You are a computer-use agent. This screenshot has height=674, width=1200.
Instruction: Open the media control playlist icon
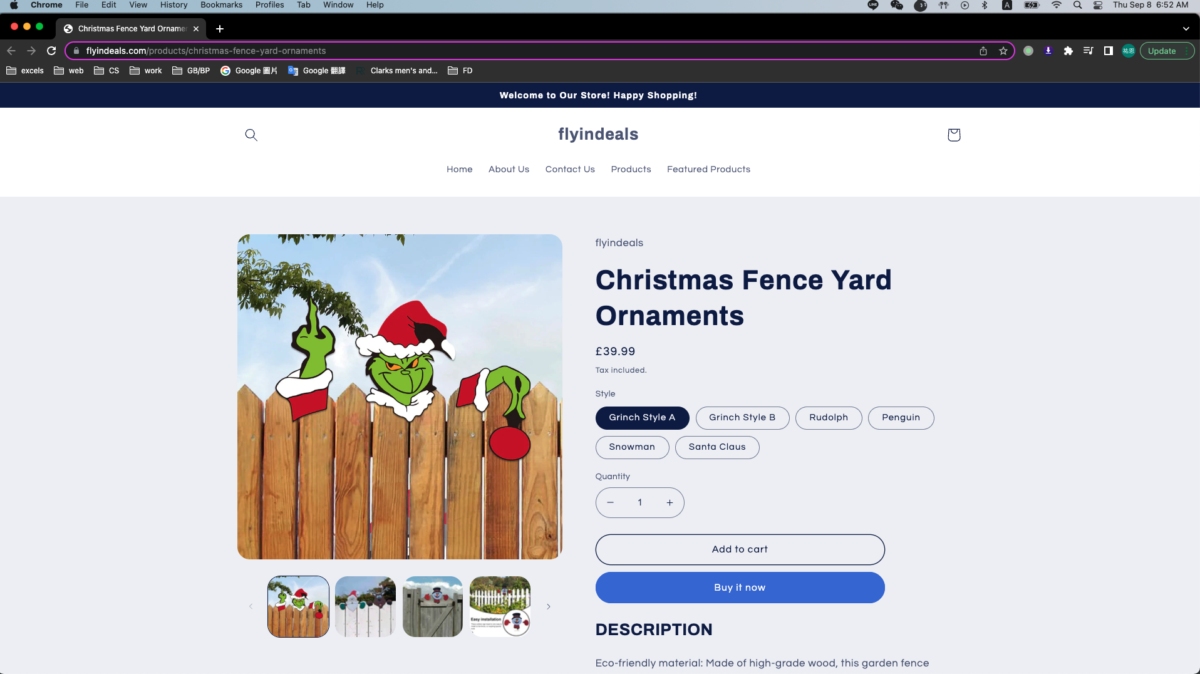[x=1089, y=51]
